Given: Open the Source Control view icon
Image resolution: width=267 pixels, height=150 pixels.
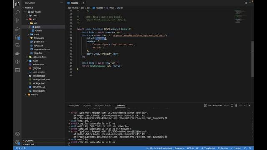Looking at the screenshot, I should [18, 20].
